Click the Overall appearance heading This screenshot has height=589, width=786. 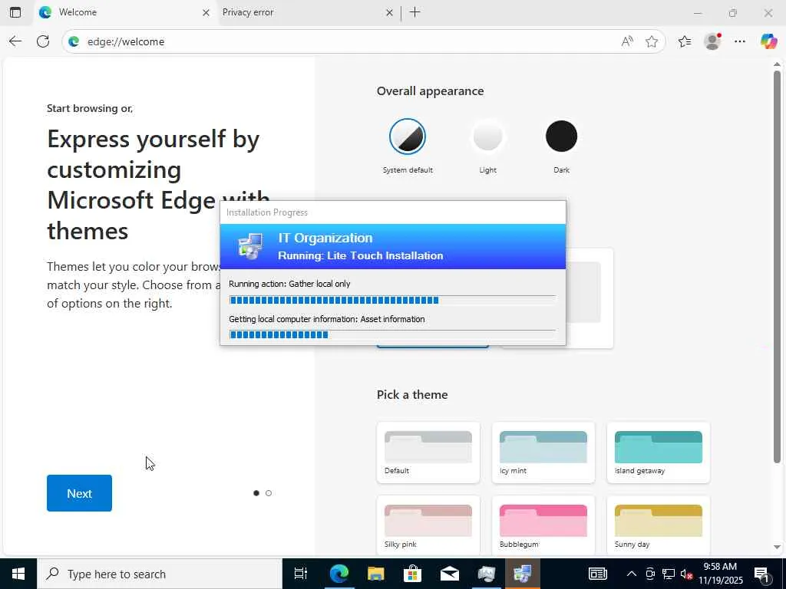[430, 91]
